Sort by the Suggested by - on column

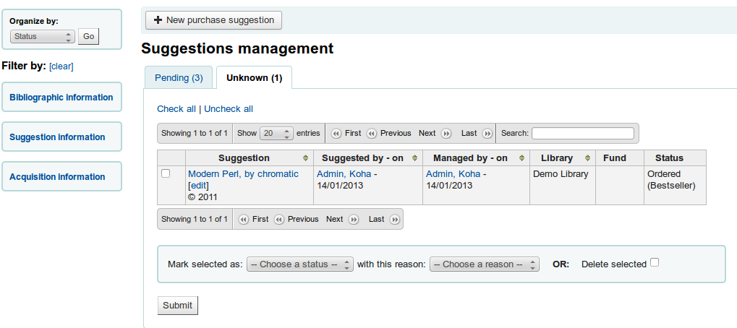(x=415, y=158)
